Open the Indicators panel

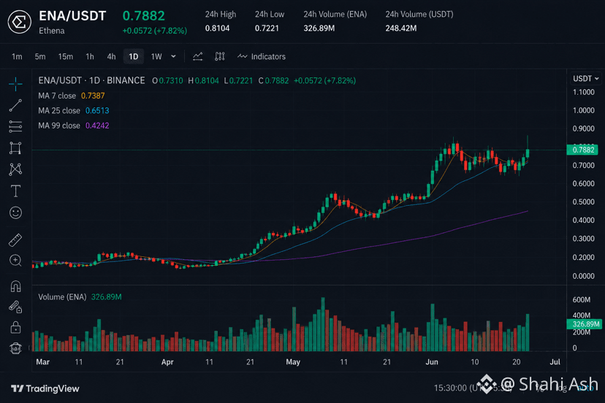(x=262, y=56)
